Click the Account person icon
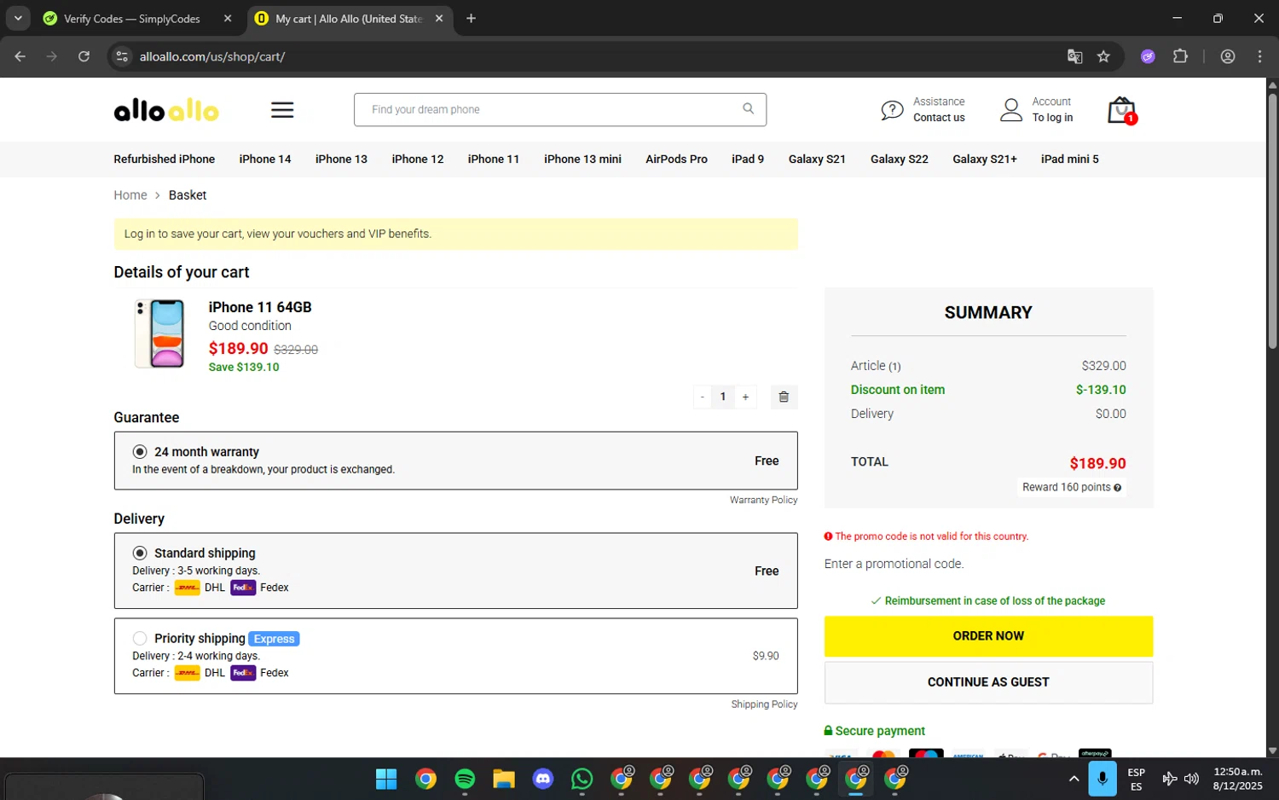 1011,110
